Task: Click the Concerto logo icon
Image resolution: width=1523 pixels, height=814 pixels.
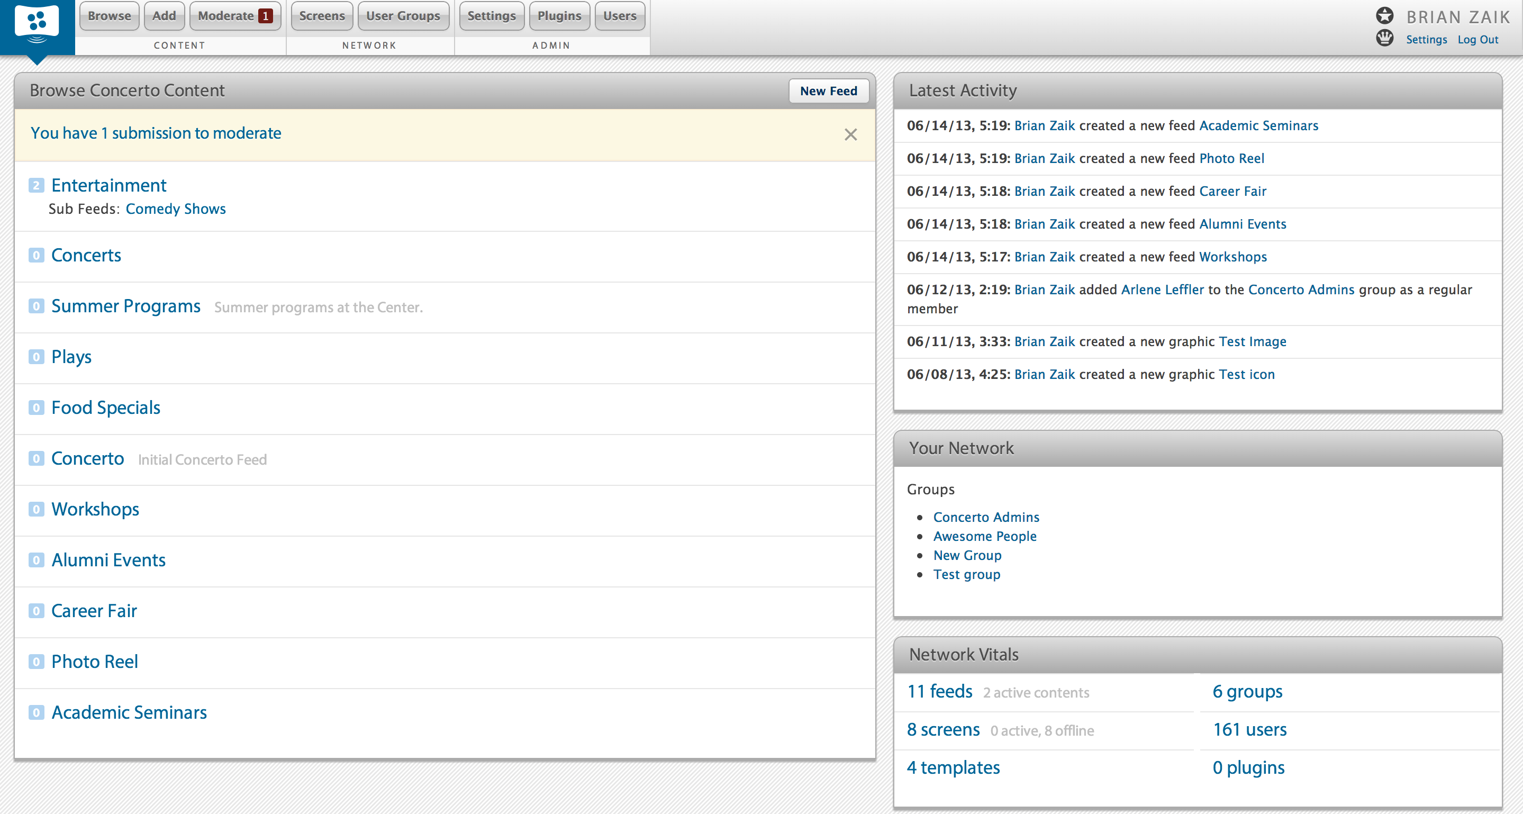Action: 37,24
